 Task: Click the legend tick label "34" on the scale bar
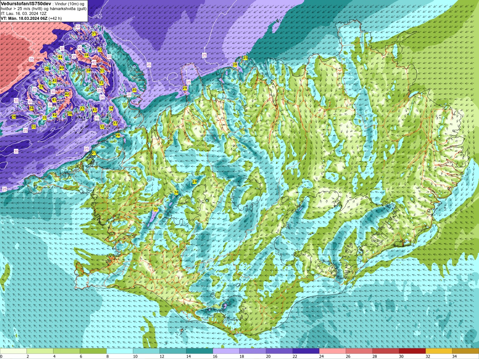pos(454,356)
